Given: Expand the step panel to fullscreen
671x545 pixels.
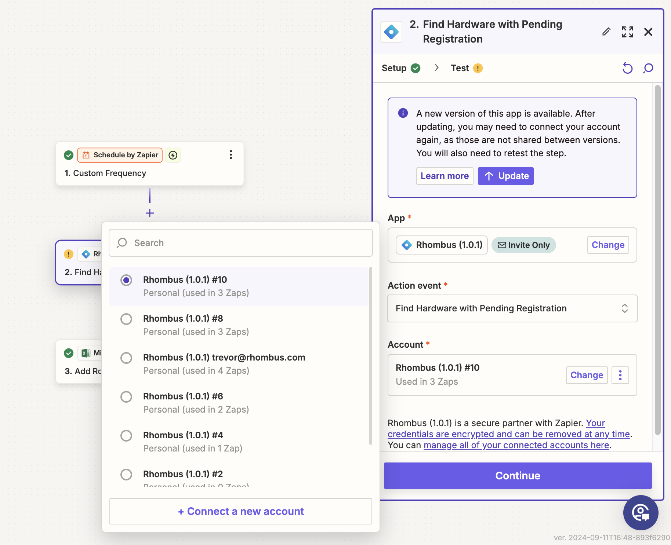Looking at the screenshot, I should 628,32.
